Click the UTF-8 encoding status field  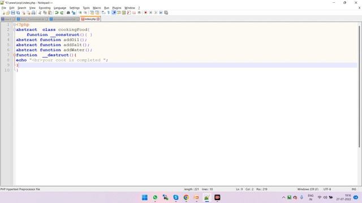pyautogui.click(x=327, y=189)
